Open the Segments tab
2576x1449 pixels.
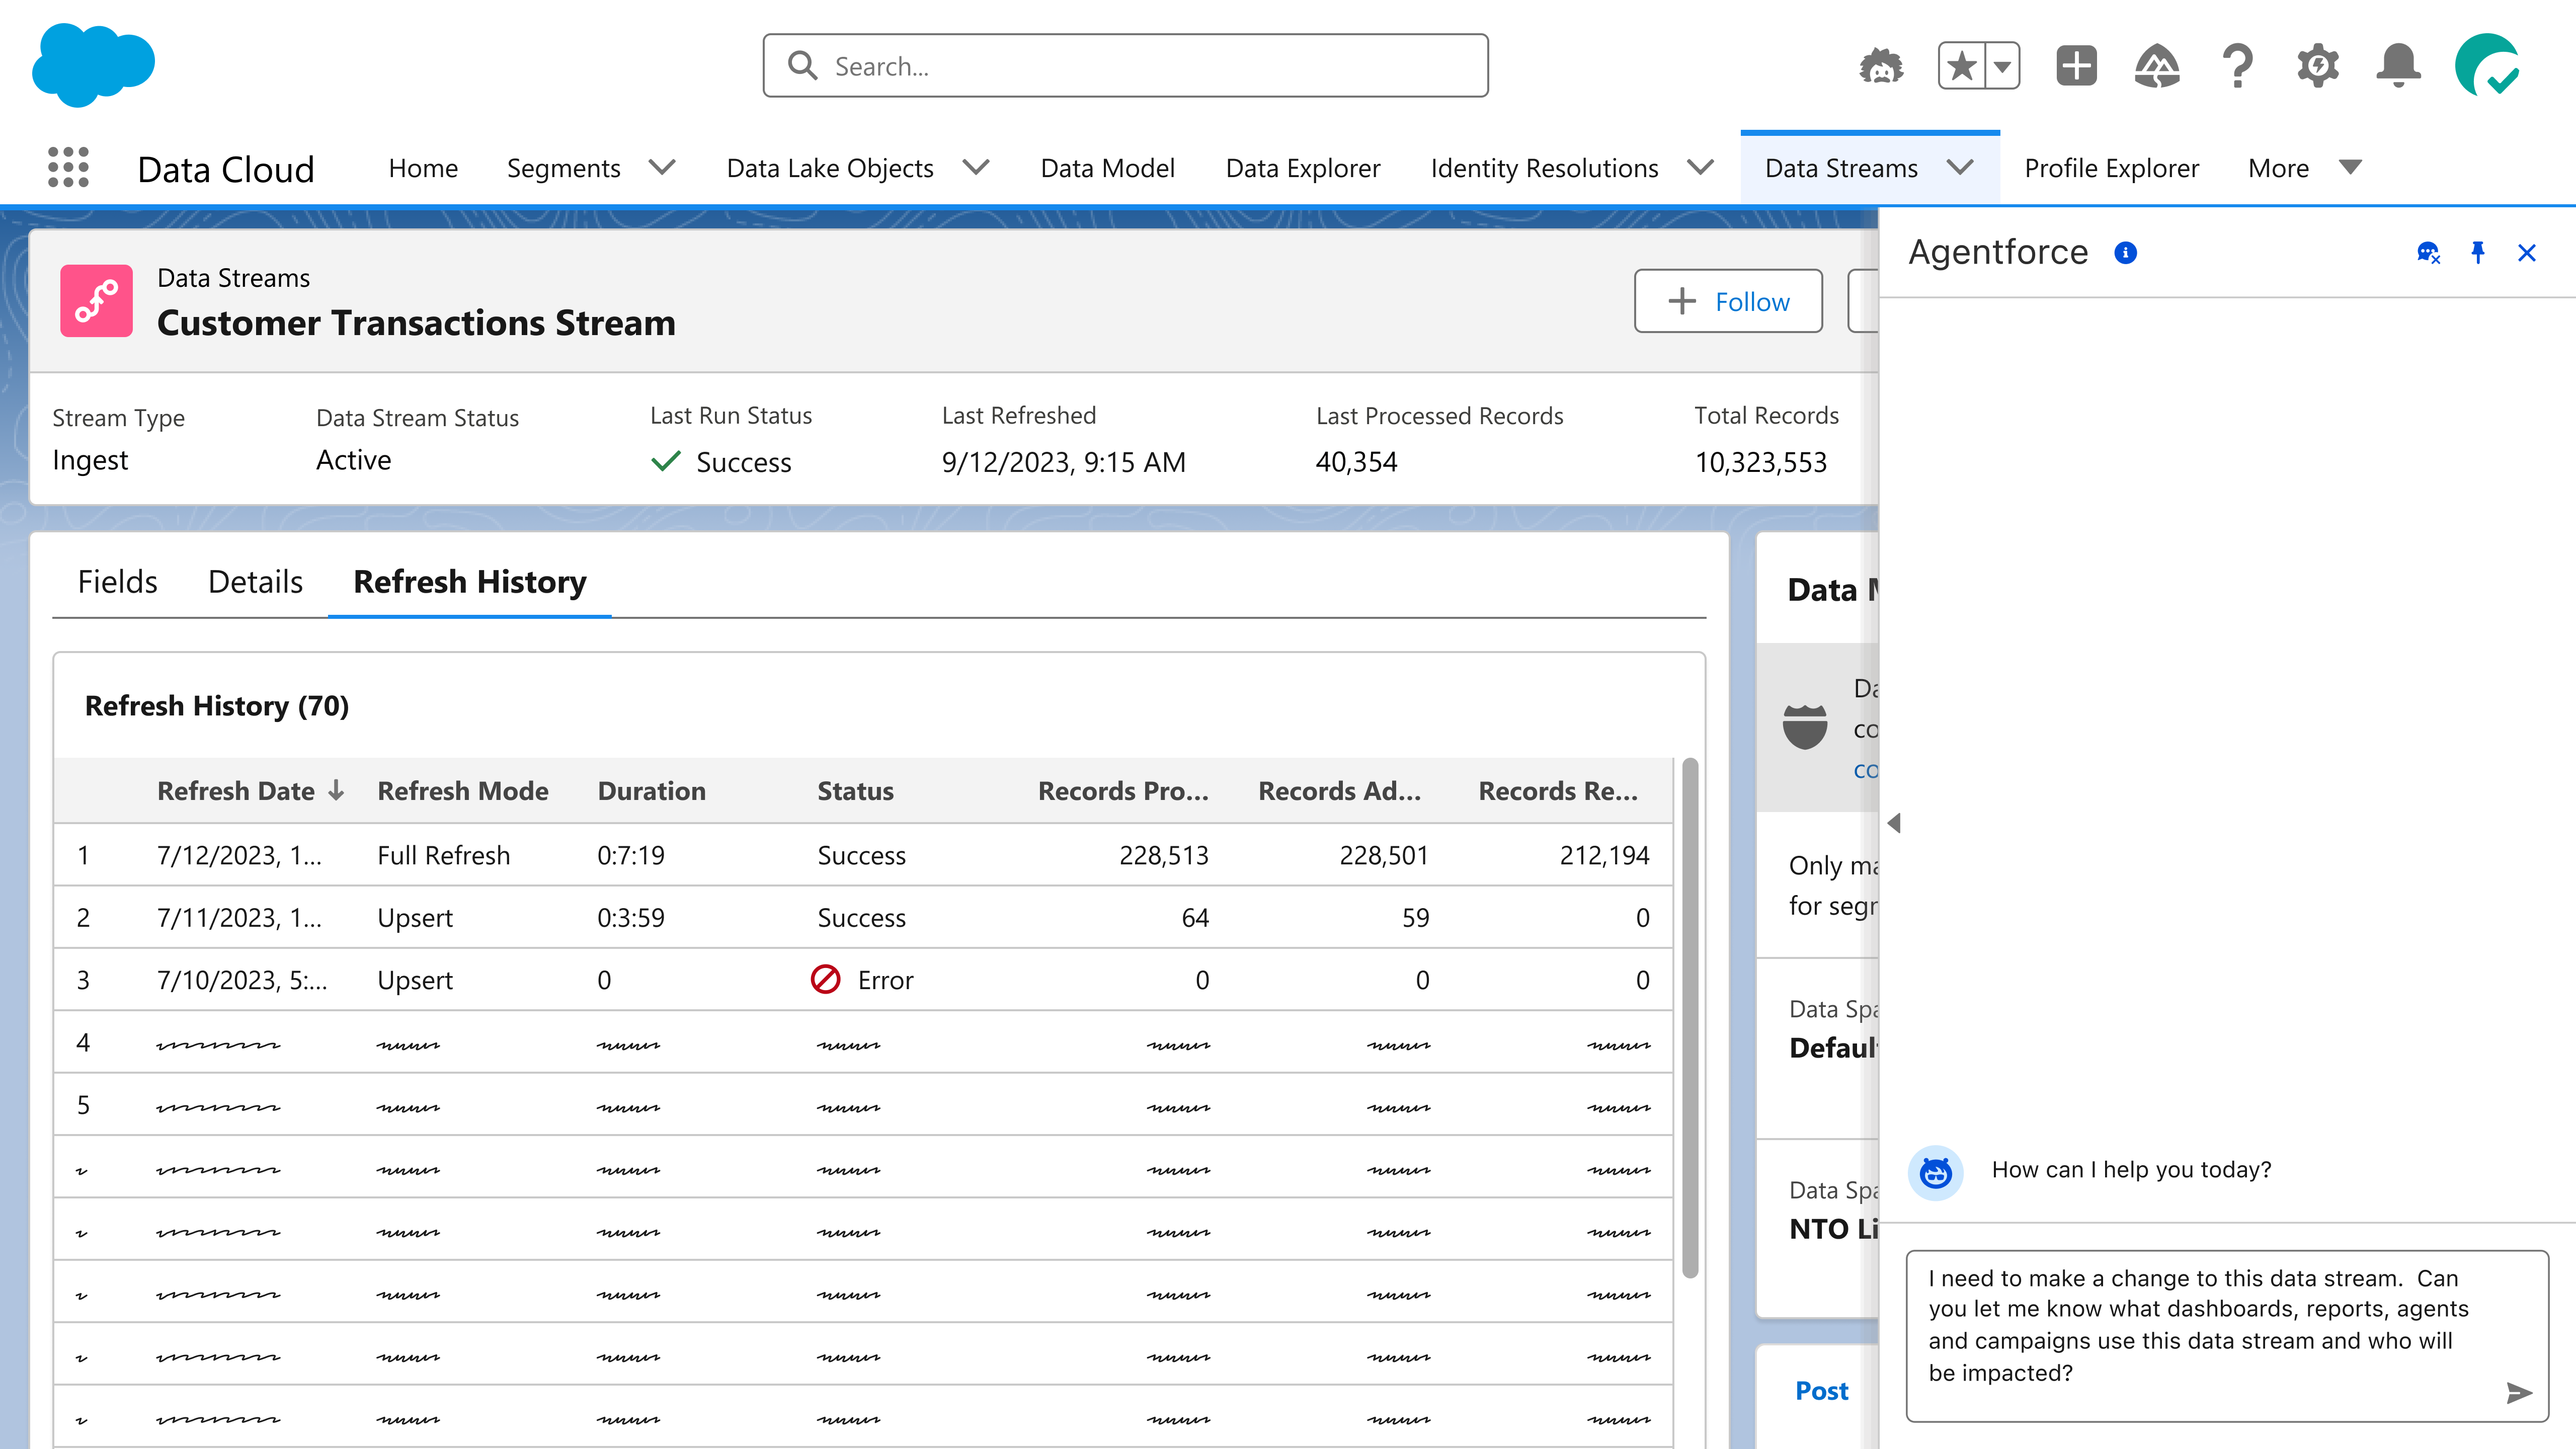564,168
